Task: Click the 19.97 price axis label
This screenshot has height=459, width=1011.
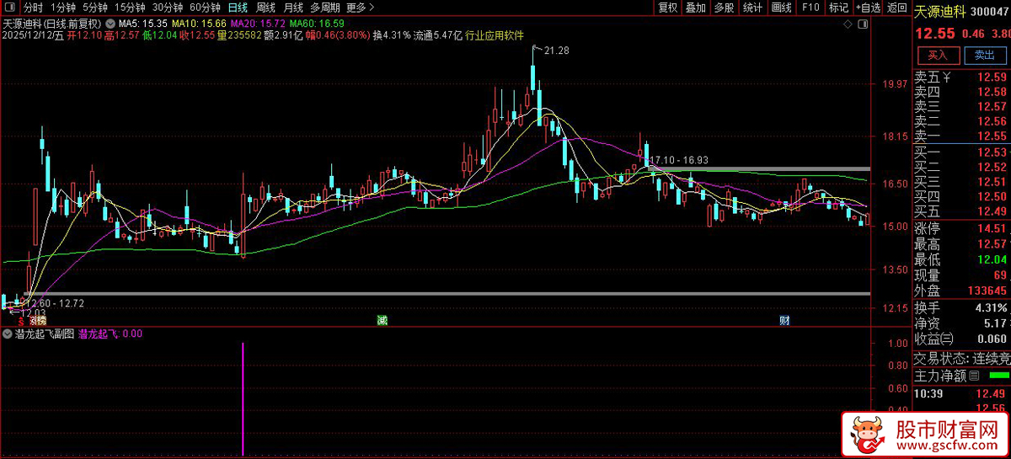Action: coord(893,84)
